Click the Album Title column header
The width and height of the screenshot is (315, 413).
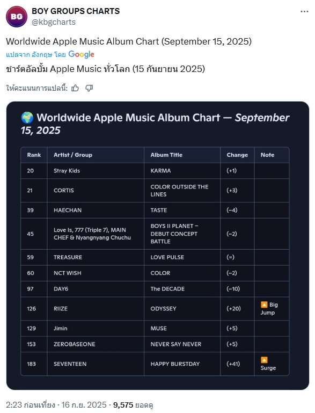[x=166, y=155]
